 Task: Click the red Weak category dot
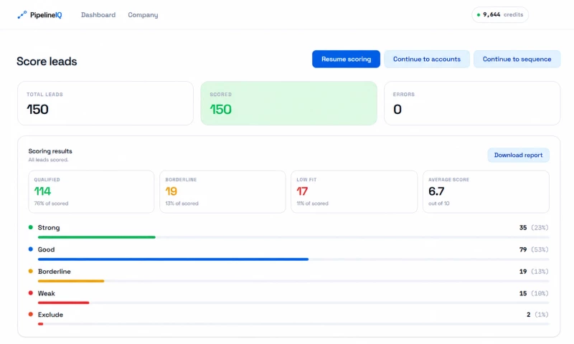click(x=31, y=293)
